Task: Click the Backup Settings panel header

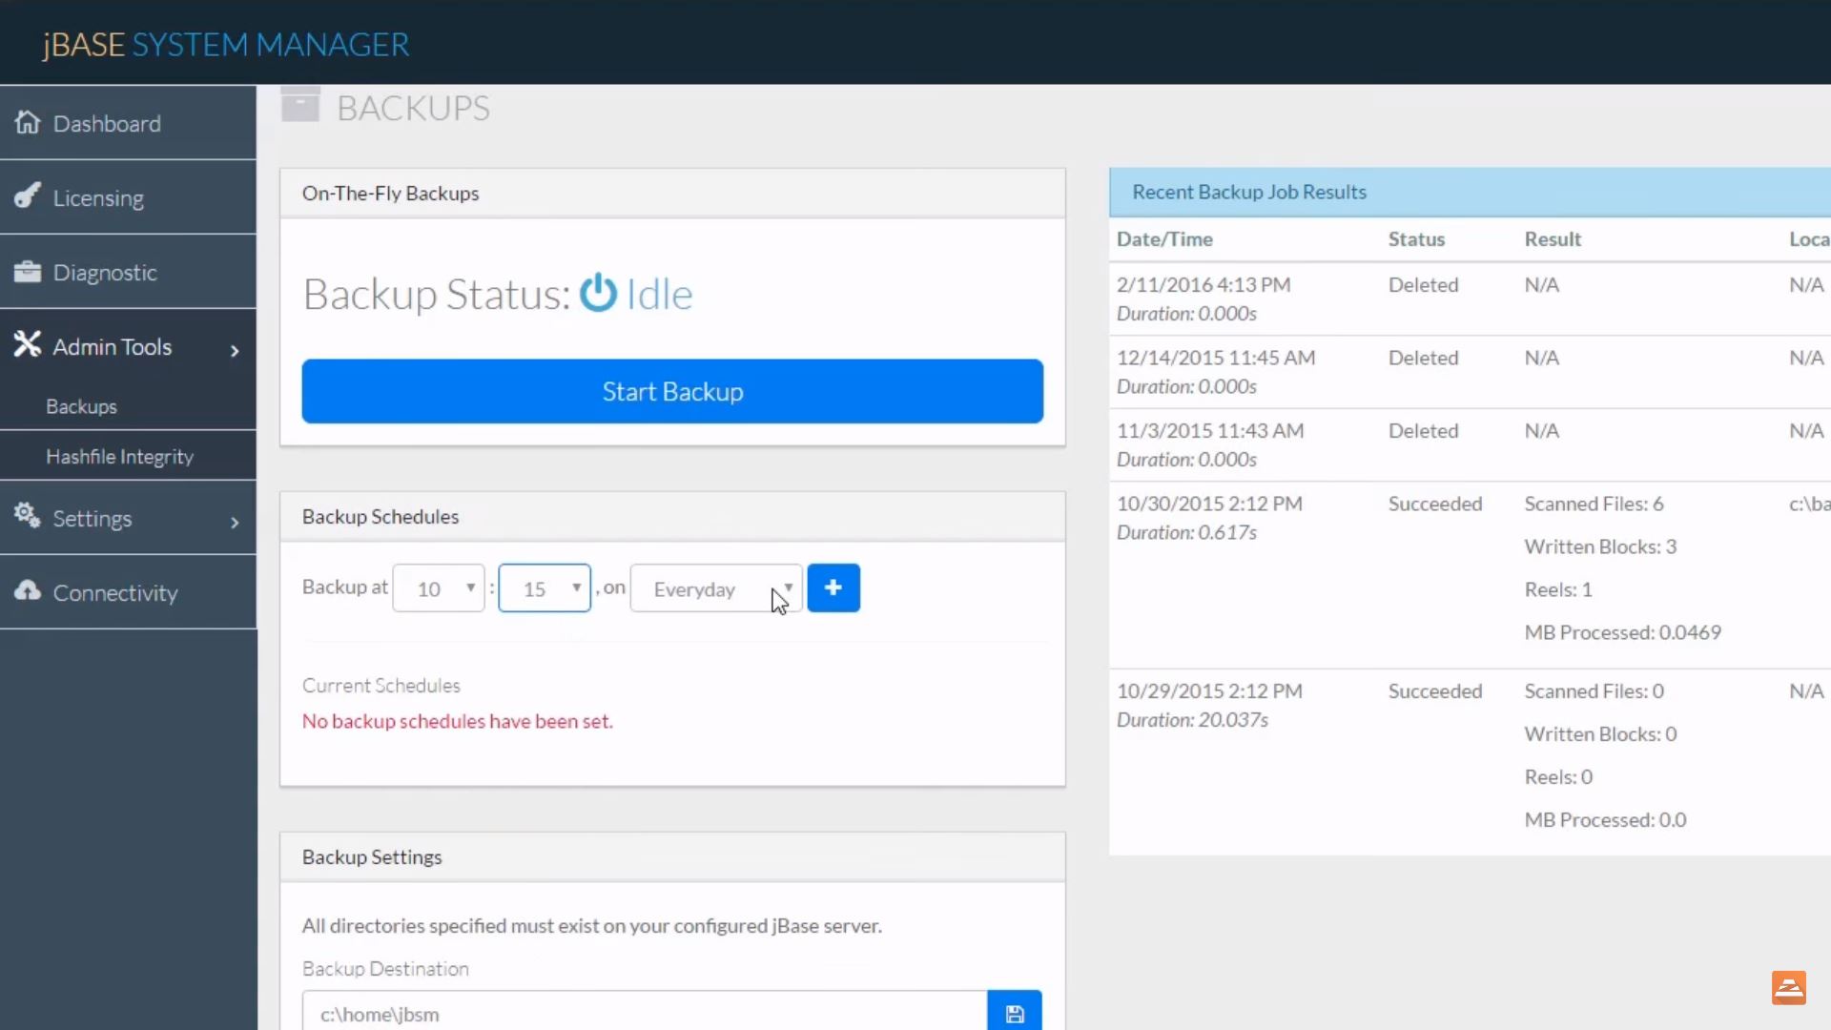Action: (672, 856)
